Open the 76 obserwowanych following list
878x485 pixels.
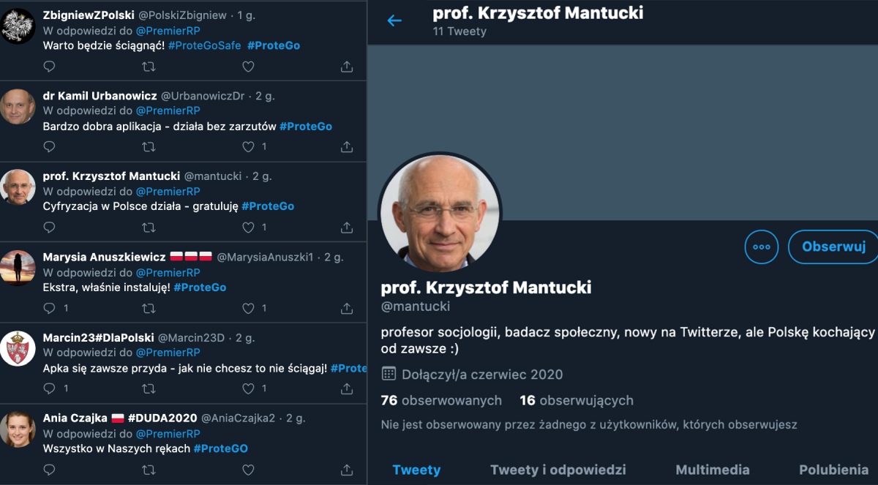pyautogui.click(x=441, y=400)
